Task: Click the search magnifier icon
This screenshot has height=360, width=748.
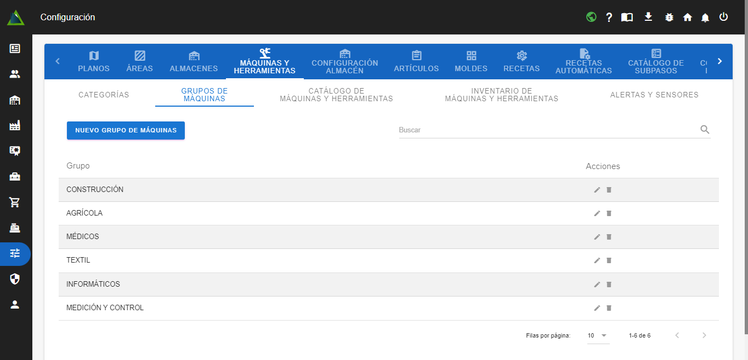Action: [705, 130]
